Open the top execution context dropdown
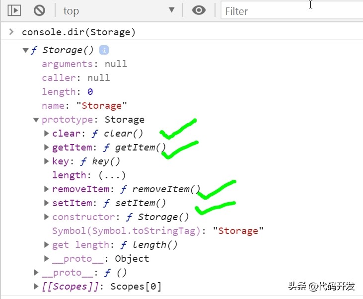The height and width of the screenshot is (299, 363). click(119, 10)
